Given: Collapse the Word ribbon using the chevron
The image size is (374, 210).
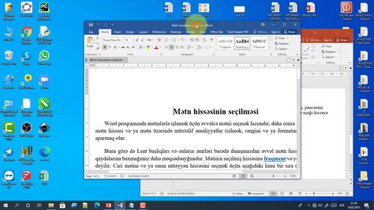Looking at the screenshot, I should tap(297, 54).
